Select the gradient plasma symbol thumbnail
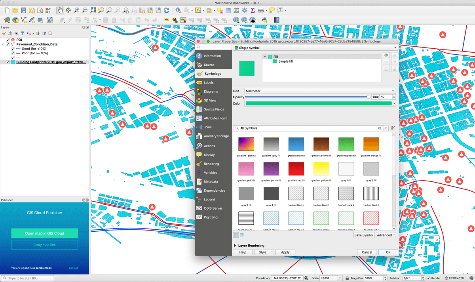 click(246, 144)
